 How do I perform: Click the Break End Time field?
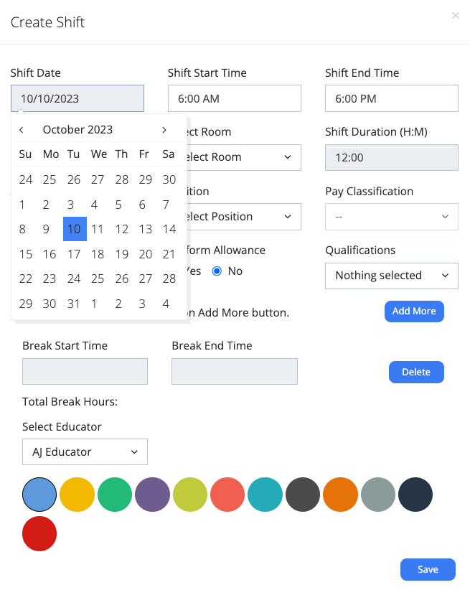pos(234,371)
